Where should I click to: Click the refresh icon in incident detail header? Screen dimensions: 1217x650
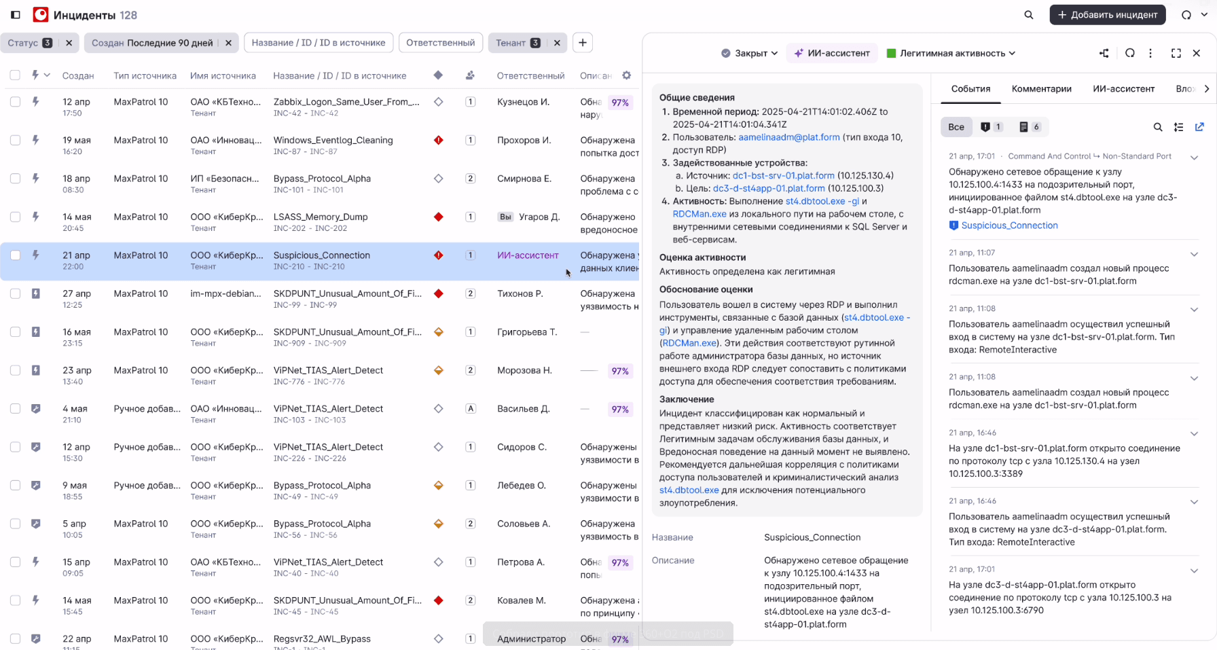click(1129, 53)
